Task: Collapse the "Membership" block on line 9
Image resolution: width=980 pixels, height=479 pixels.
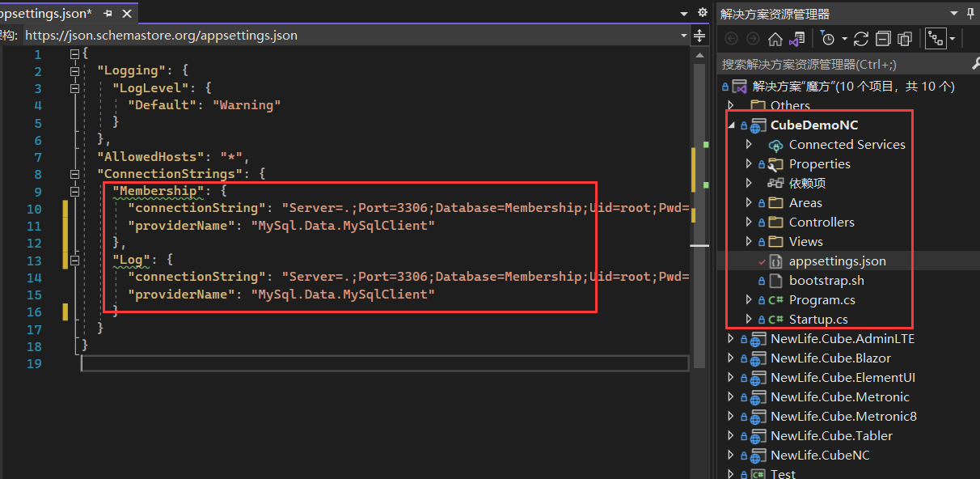Action: (75, 192)
